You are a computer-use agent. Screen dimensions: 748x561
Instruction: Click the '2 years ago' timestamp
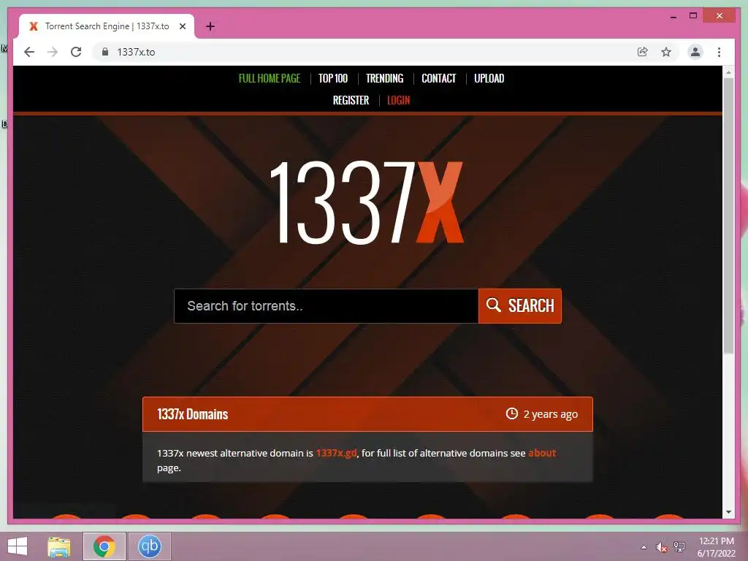point(551,414)
